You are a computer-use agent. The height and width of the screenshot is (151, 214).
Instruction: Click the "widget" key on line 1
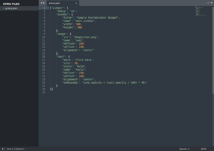pyautogui.click(x=58, y=8)
